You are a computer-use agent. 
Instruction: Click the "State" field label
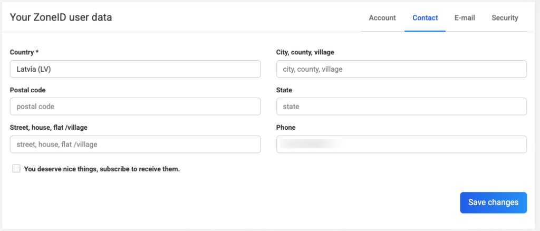(x=284, y=90)
